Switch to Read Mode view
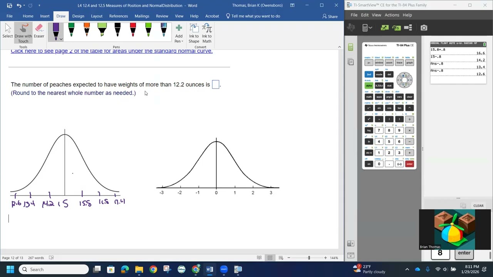Screen dimensions: 493x277 [x=259, y=258]
